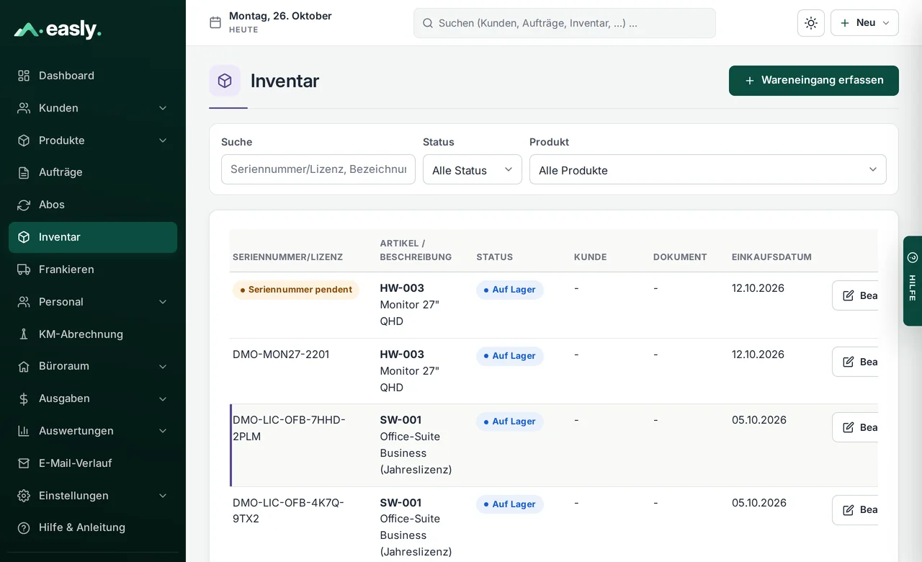Click the Seriennummer/Lizenz search input

tap(318, 169)
